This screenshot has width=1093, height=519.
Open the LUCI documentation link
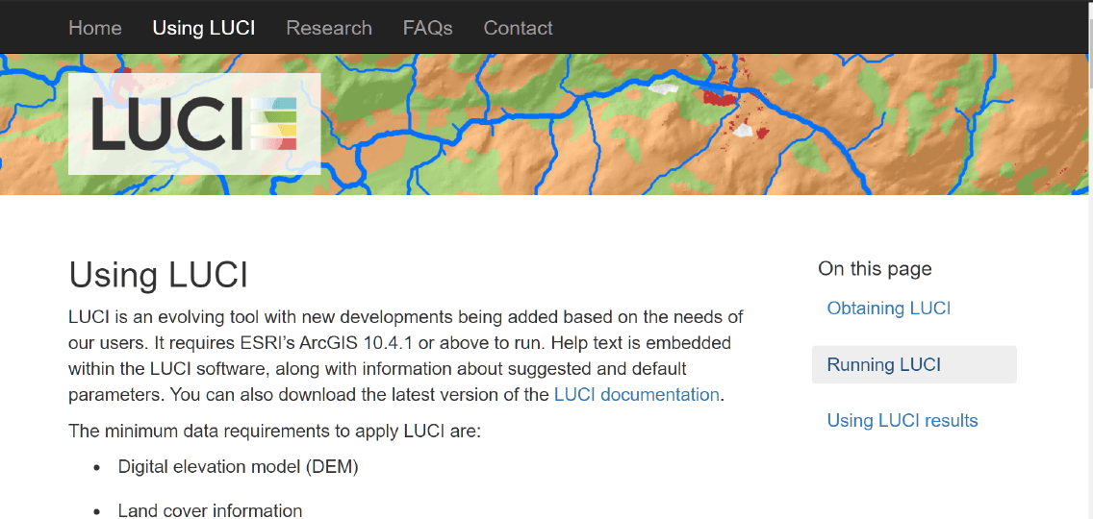tap(636, 395)
